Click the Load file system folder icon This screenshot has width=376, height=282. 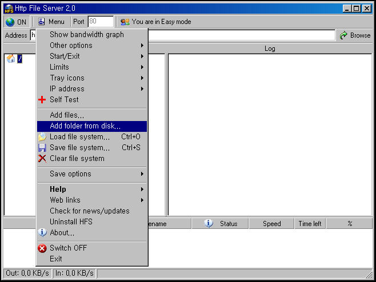point(42,137)
